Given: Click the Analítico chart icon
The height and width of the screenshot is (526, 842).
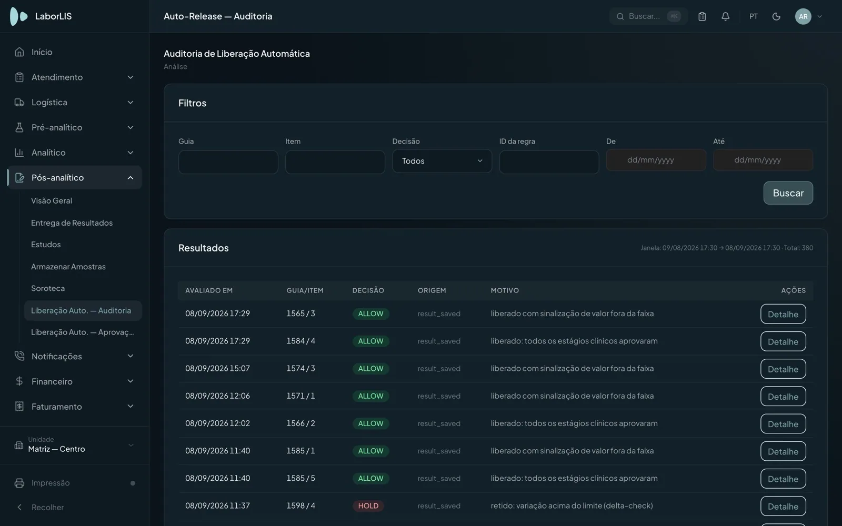Looking at the screenshot, I should point(19,153).
